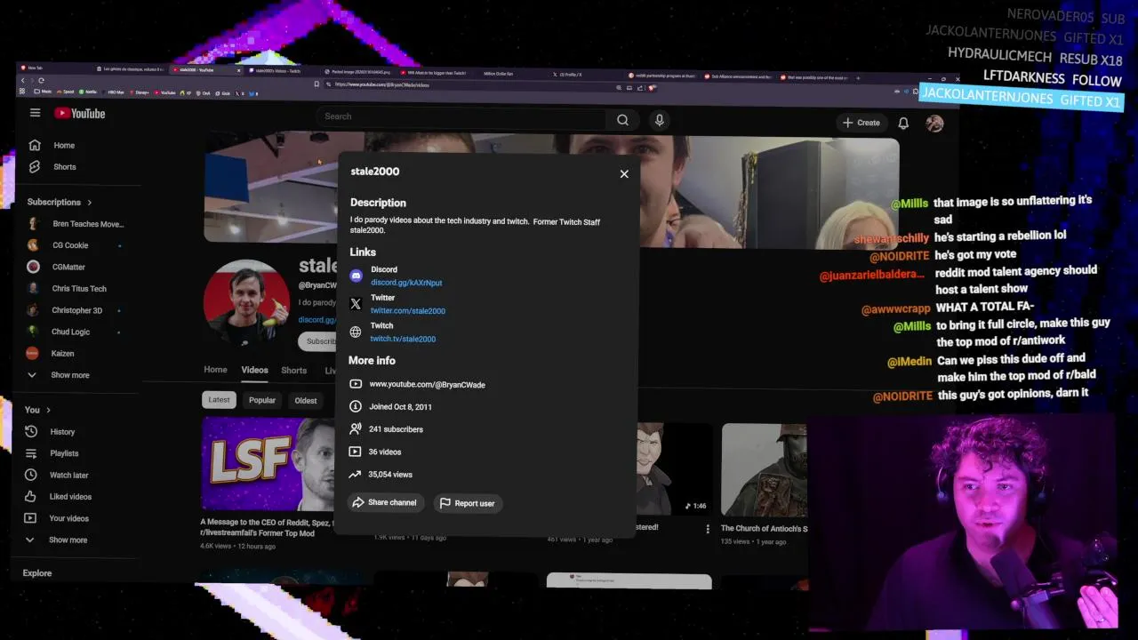Click the Twitch globe icon
1138x640 pixels.
pos(356,332)
